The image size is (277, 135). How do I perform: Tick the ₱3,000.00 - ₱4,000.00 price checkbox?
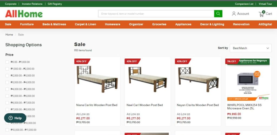(7, 82)
